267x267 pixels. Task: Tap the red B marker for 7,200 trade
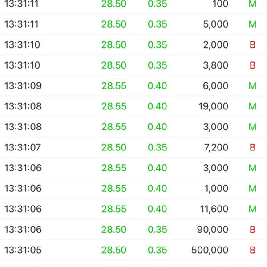click(252, 147)
